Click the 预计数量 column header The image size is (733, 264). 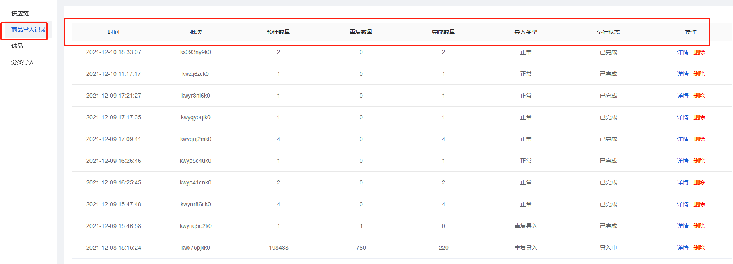click(x=278, y=32)
